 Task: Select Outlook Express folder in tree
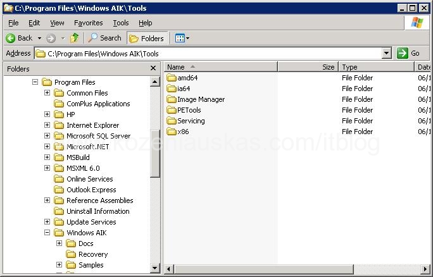click(x=91, y=190)
